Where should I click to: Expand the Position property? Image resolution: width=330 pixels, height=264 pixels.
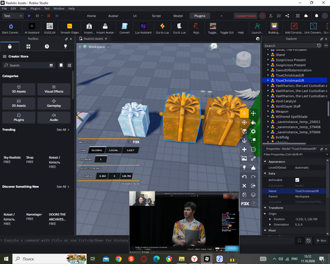pyautogui.click(x=270, y=219)
